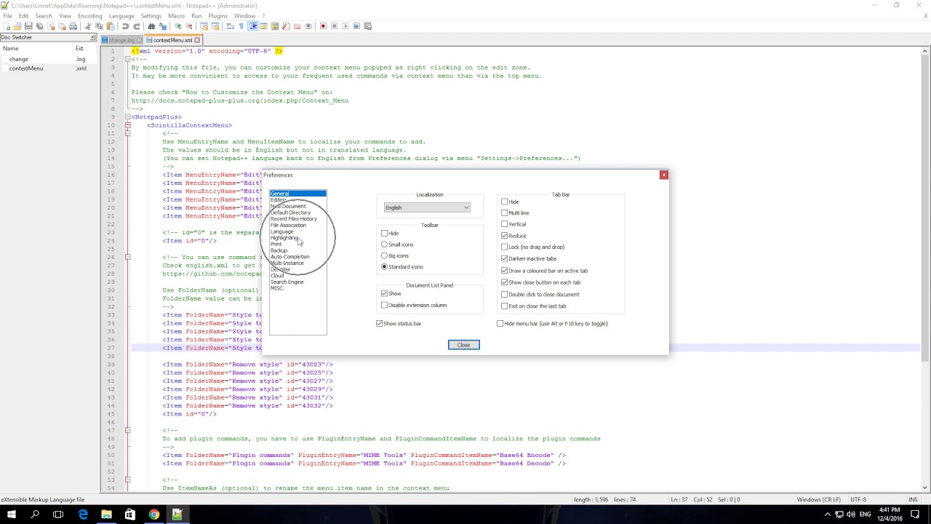
Task: Click the Cut scissors toolbar icon
Action: tap(88, 26)
